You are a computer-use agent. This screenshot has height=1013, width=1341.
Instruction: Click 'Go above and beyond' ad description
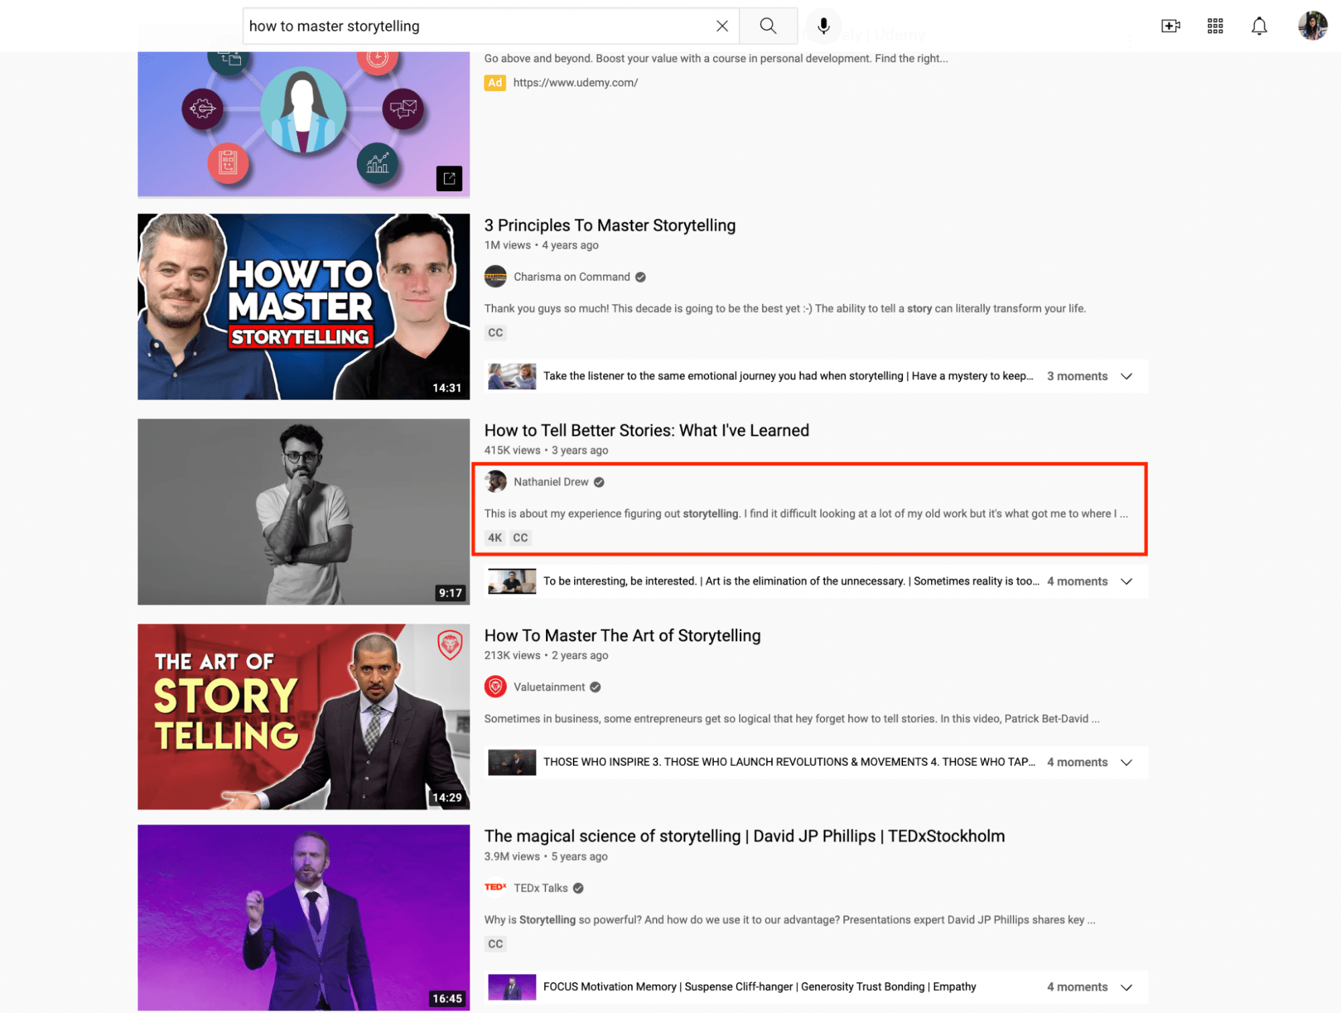point(716,58)
